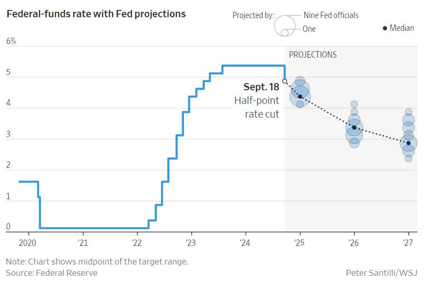Click the 2025 median projection dot
Screen dimensions: 426x284
[300, 97]
